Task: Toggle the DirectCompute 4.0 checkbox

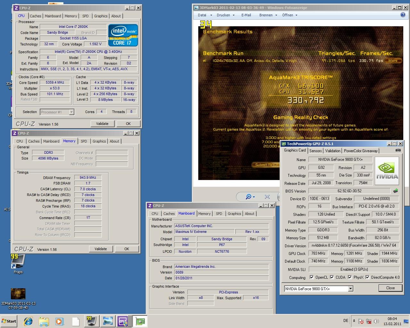Action: [367, 277]
